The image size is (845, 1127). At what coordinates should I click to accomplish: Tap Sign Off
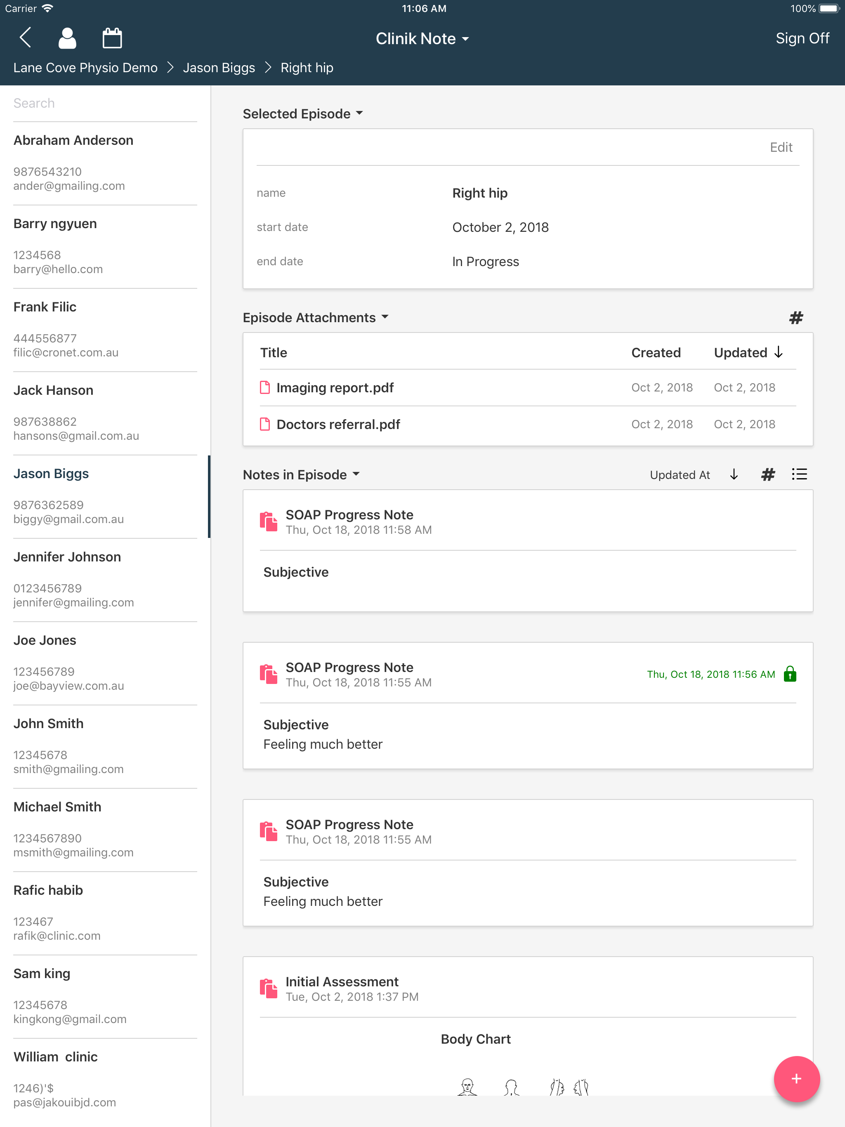[802, 38]
